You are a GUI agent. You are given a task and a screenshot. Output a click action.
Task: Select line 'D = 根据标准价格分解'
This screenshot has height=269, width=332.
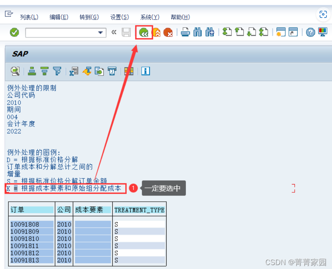click(42, 159)
